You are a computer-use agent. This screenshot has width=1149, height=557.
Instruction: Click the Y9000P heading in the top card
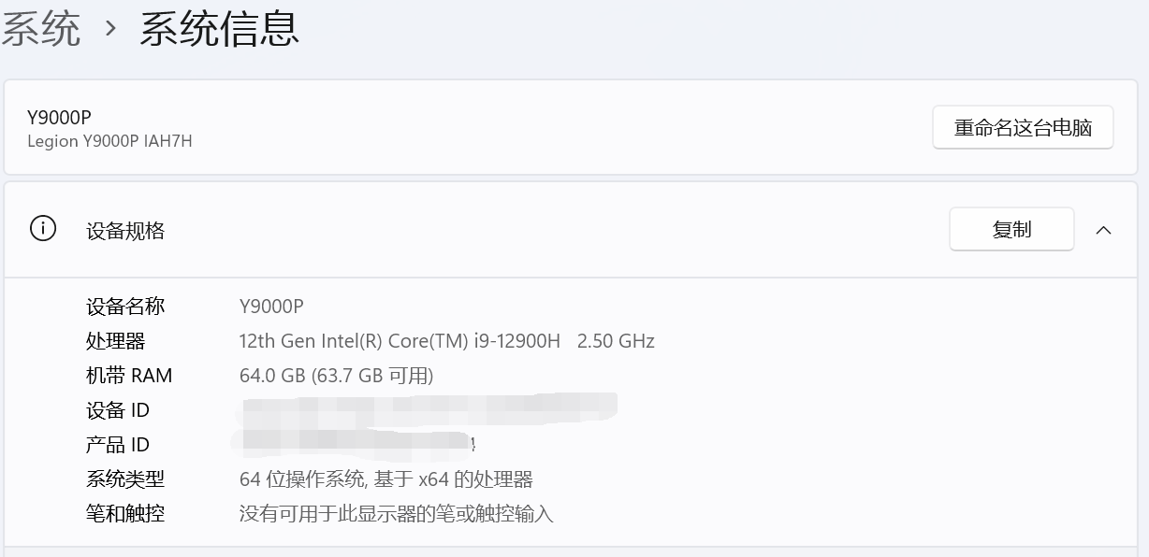tap(59, 118)
